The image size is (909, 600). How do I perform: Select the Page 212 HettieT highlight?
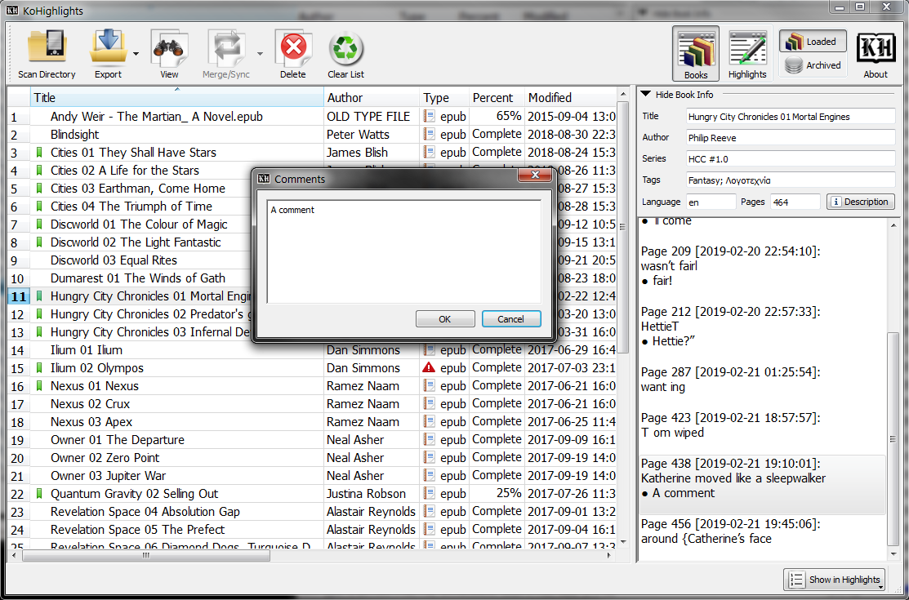(x=762, y=327)
